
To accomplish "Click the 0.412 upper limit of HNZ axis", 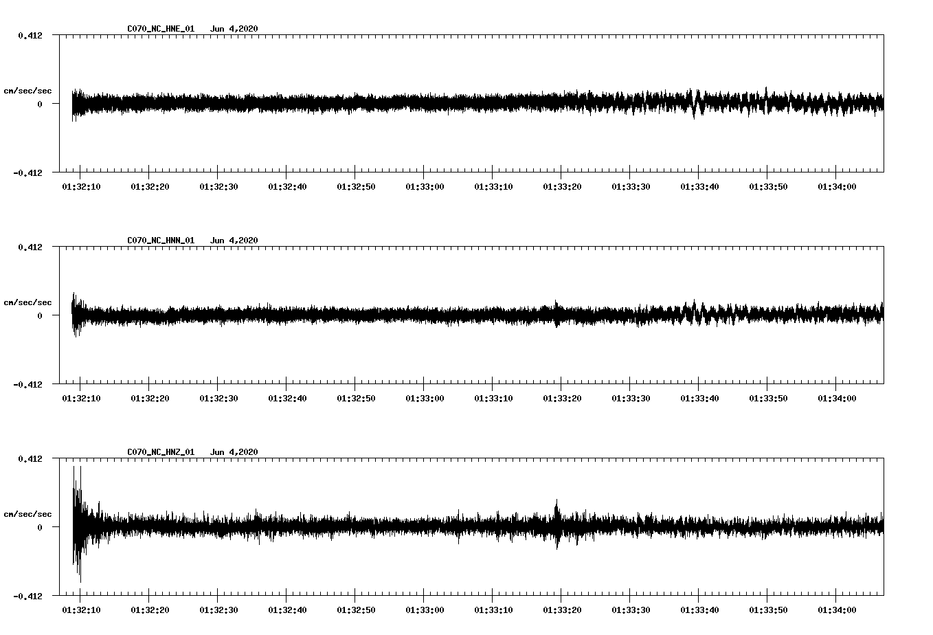I will (30, 459).
